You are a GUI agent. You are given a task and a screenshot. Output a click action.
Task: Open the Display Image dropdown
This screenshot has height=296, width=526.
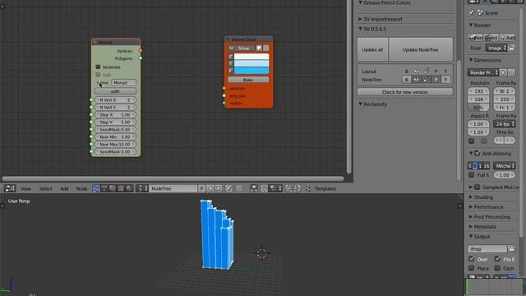coord(496,49)
